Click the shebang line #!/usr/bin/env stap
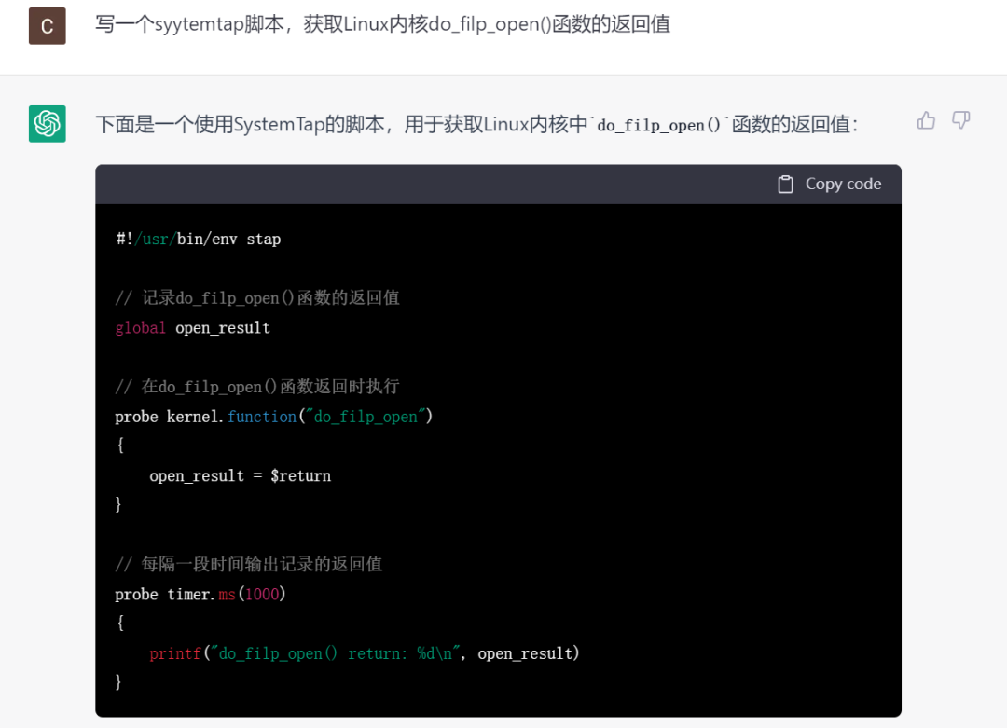1007x728 pixels. click(x=196, y=239)
